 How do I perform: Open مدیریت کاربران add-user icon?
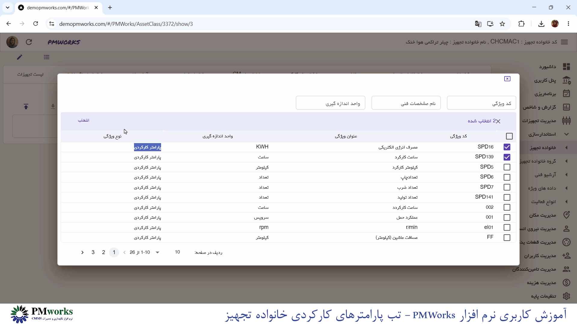click(x=566, y=256)
